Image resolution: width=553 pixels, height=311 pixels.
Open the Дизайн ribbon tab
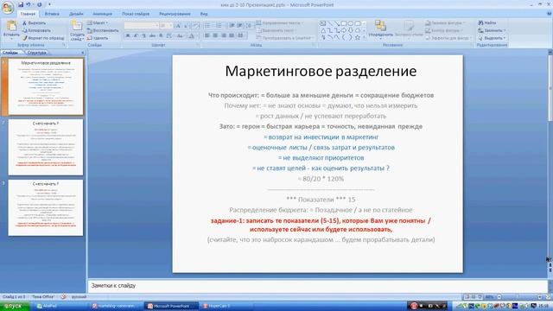tap(76, 14)
